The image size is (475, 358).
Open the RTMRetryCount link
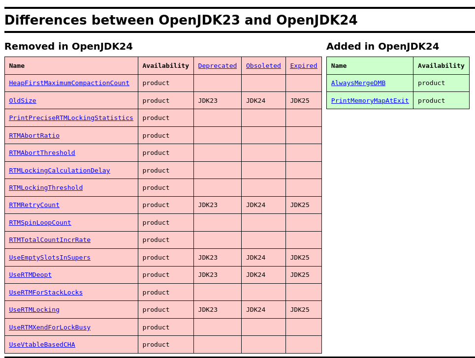click(x=34, y=205)
